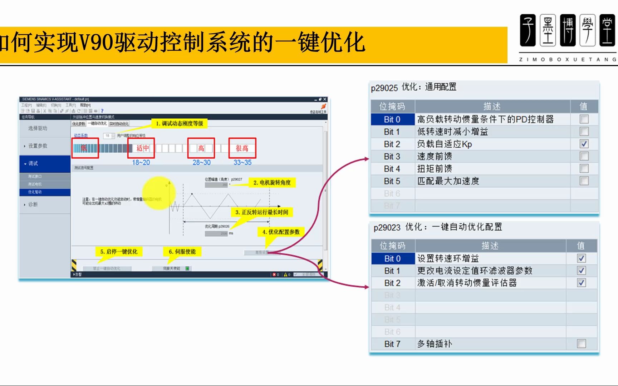Click the 全部清除 clear all button
The width and height of the screenshot is (618, 386).
pyautogui.click(x=308, y=274)
